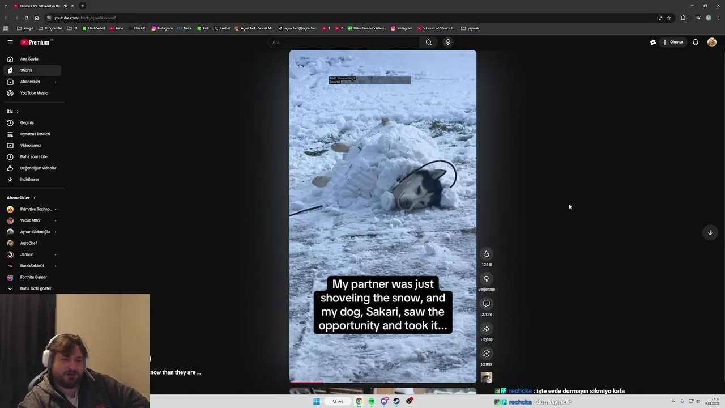The width and height of the screenshot is (725, 408).
Task: Open Kick bookmark
Action: [203, 28]
